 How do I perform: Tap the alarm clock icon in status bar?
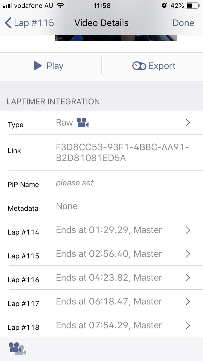coord(164,5)
